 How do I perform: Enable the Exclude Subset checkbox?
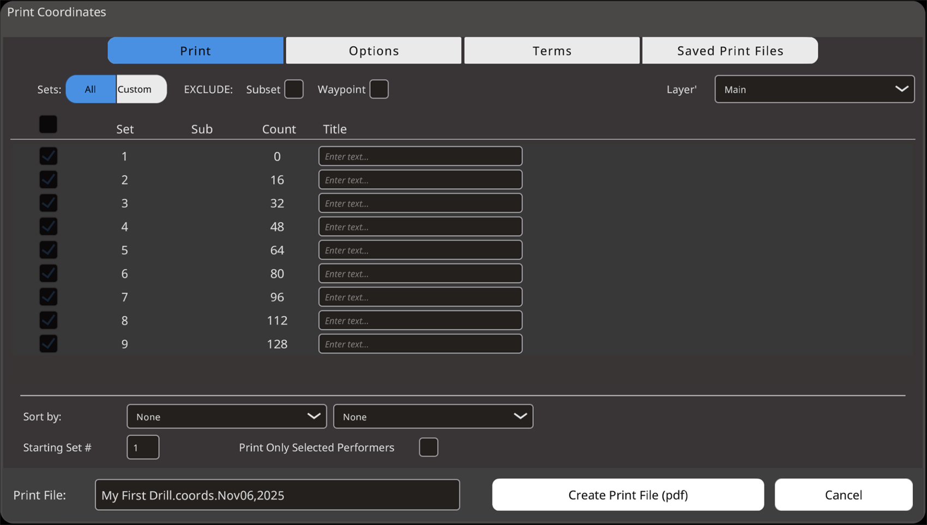(294, 89)
